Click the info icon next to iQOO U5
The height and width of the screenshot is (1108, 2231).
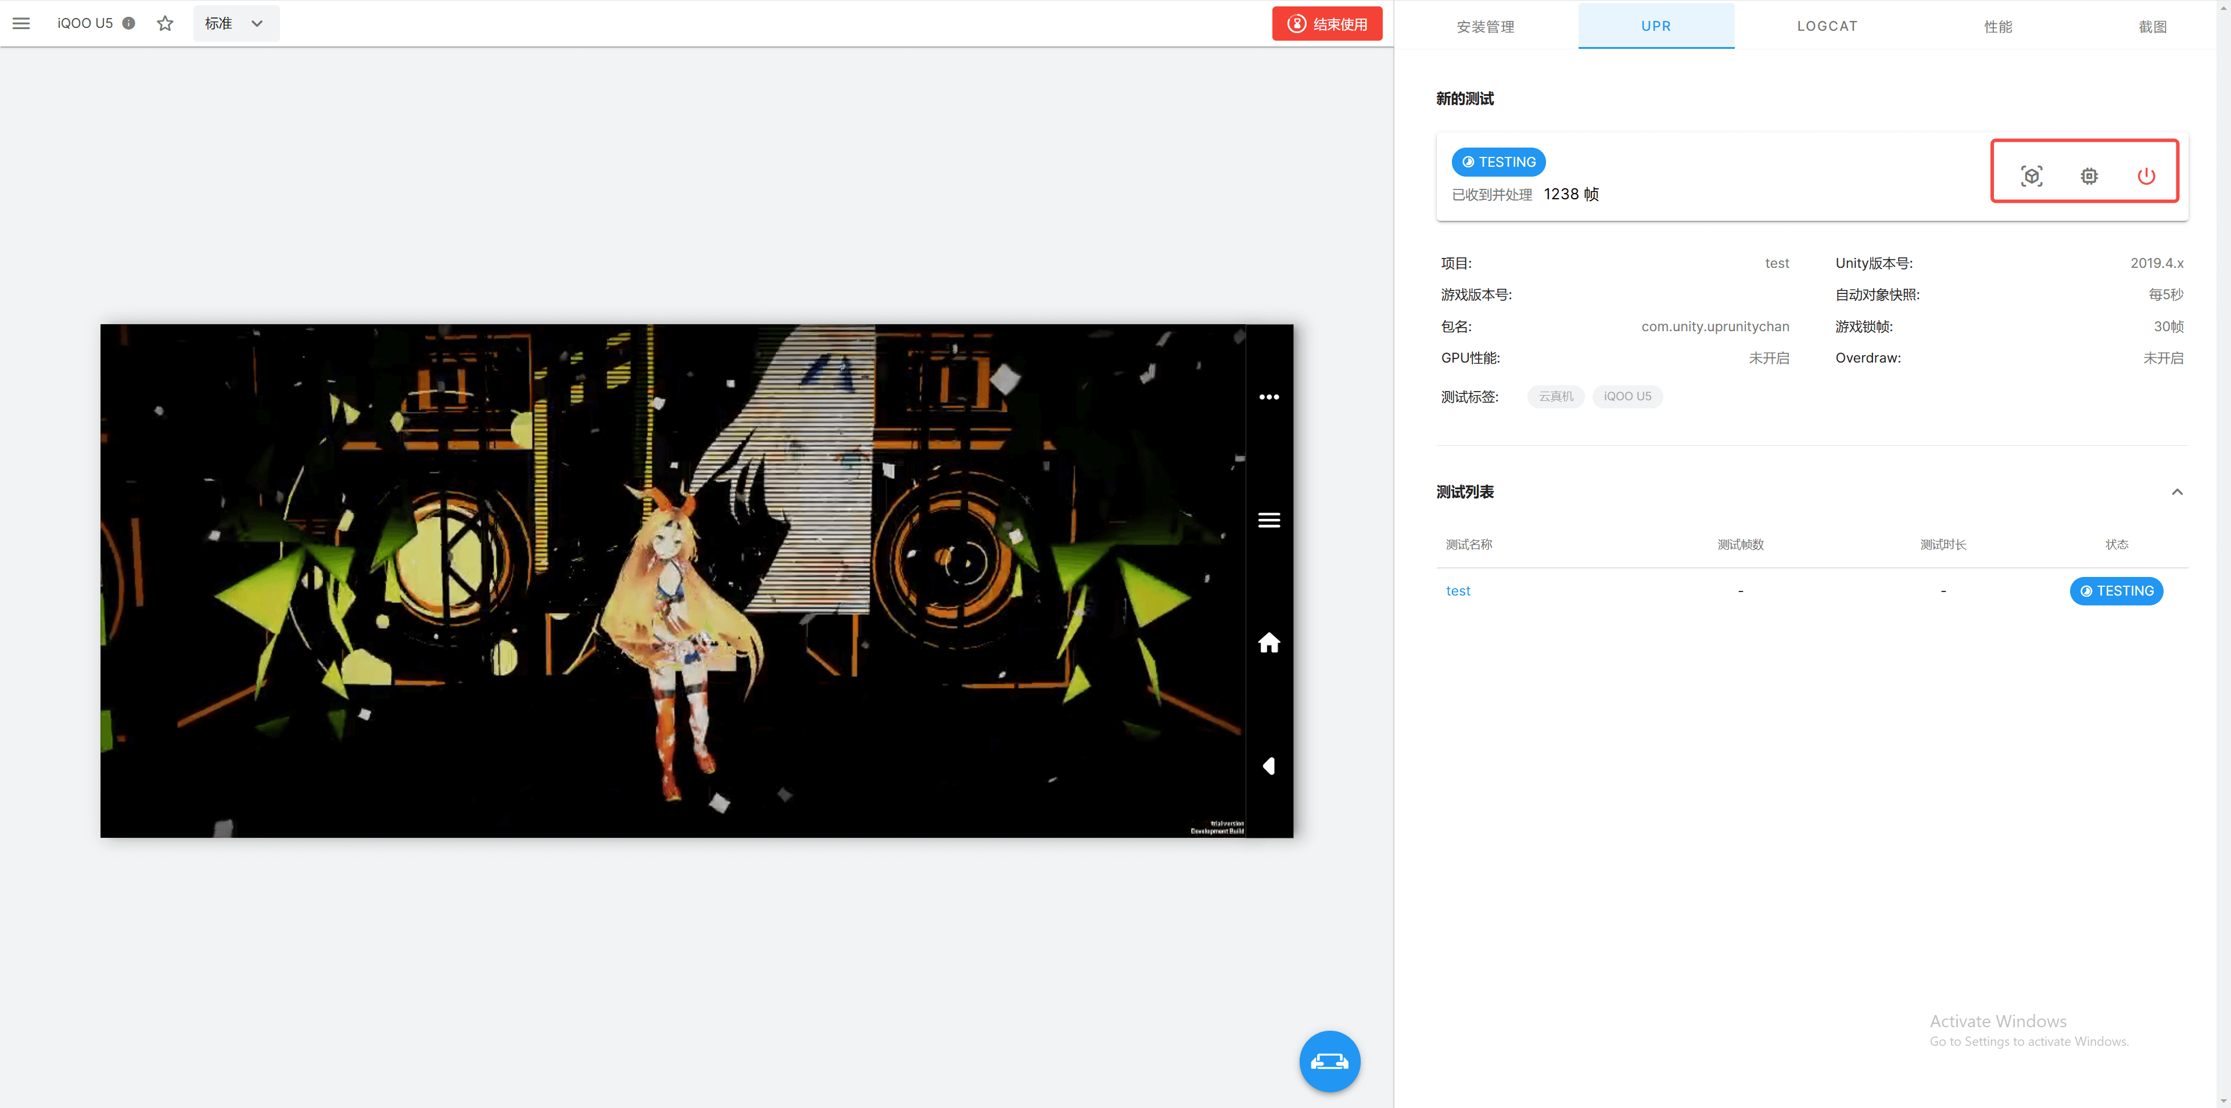pos(129,23)
